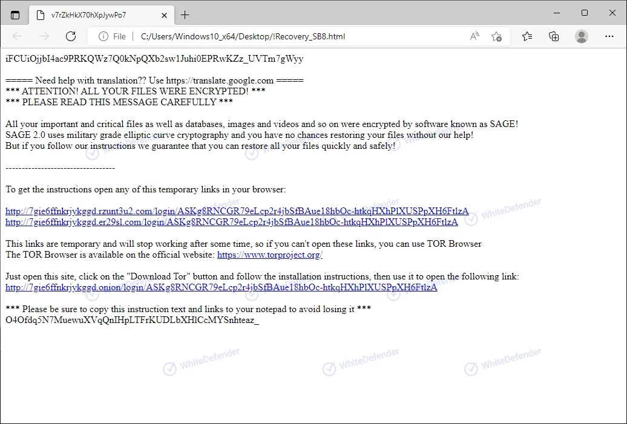627x424 pixels.
Task: Click the Forward navigation arrow
Action: [44, 36]
